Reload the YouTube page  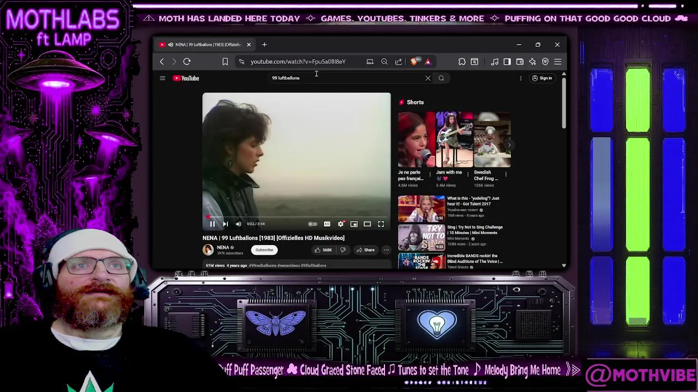186,62
